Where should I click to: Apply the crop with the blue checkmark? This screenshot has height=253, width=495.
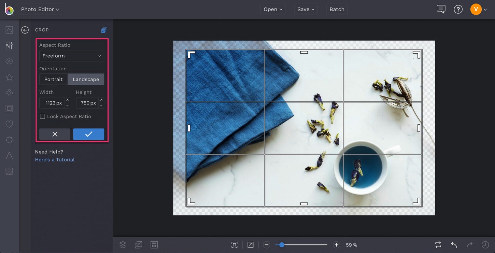tap(88, 134)
